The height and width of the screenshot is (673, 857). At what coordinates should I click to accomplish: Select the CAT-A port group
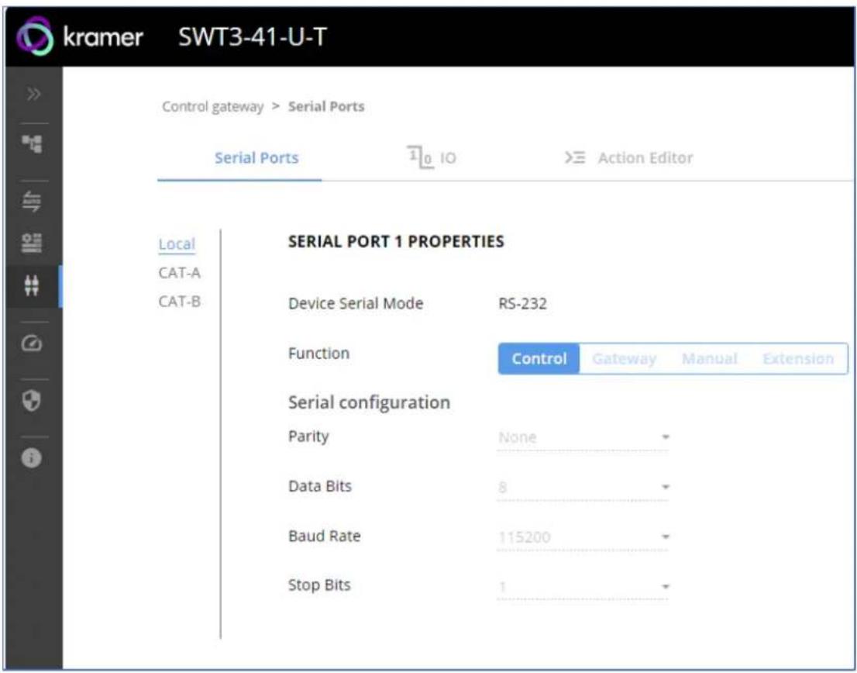click(179, 273)
